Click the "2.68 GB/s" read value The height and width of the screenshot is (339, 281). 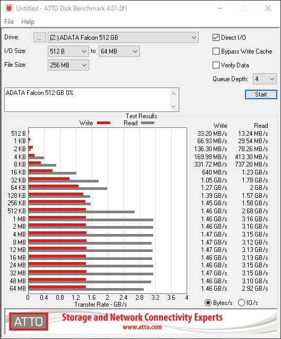coord(255,211)
